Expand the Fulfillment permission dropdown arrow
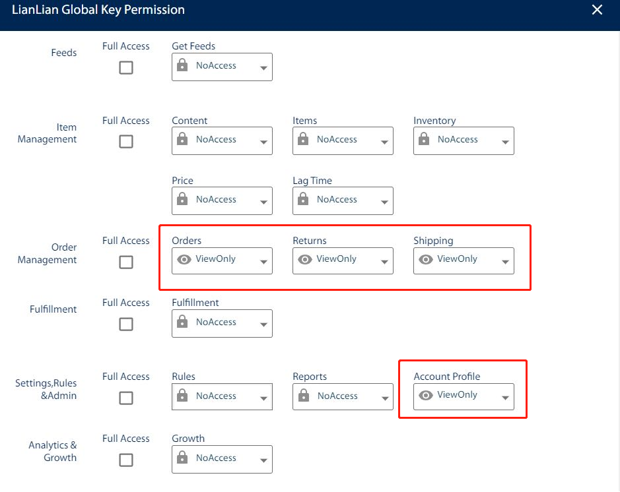The height and width of the screenshot is (492, 620). (263, 324)
